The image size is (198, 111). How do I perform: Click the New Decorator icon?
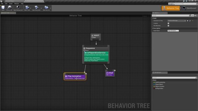click(37, 7)
